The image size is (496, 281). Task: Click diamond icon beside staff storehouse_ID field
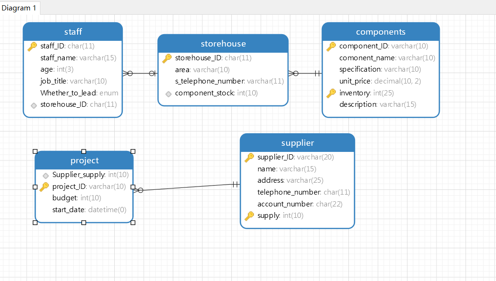(x=33, y=105)
